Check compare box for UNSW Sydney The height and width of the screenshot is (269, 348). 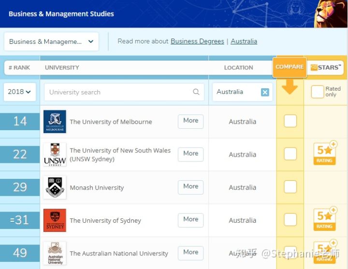click(x=290, y=154)
